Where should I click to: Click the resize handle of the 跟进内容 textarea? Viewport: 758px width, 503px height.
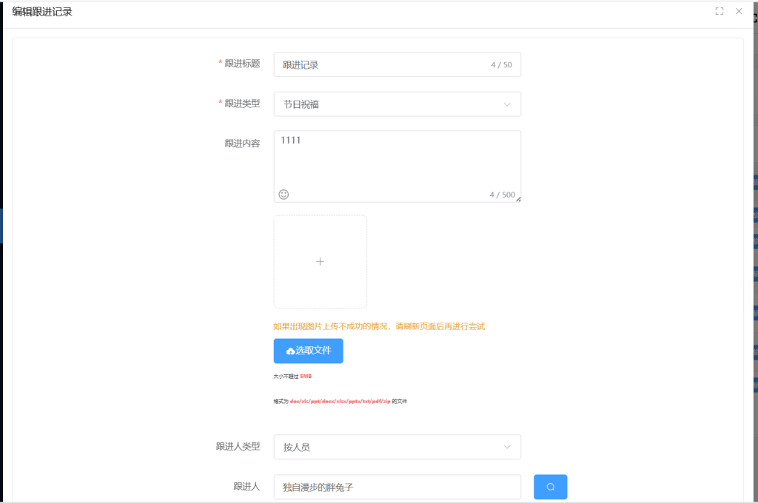518,199
